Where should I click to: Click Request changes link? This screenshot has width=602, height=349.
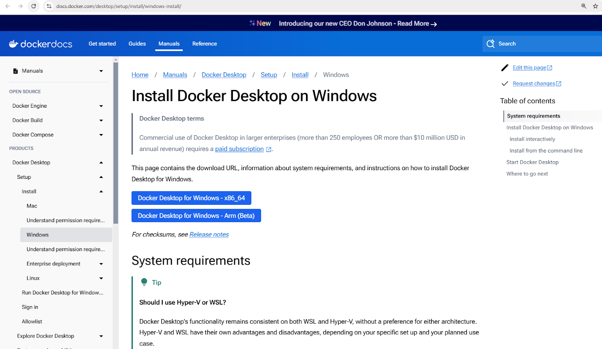[x=534, y=84]
